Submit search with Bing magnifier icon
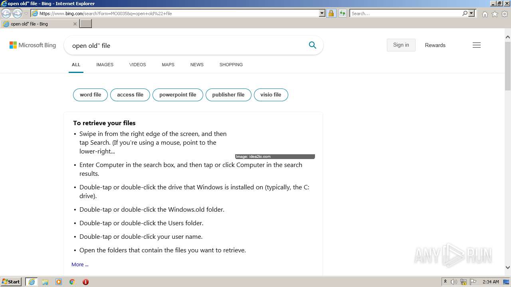 tap(313, 45)
